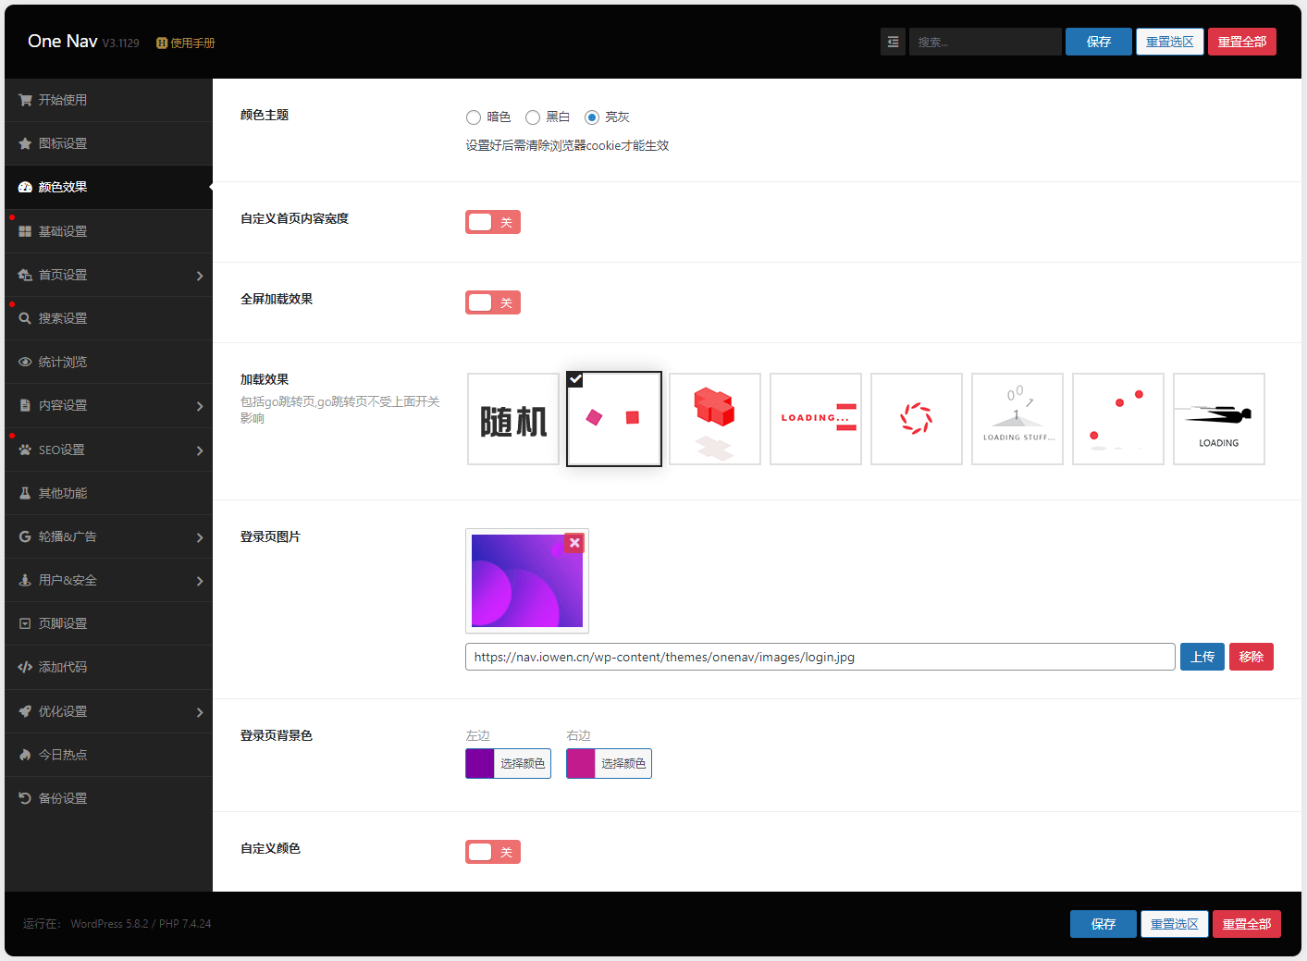Open the left purple color picker swatch
The width and height of the screenshot is (1307, 961).
480,763
